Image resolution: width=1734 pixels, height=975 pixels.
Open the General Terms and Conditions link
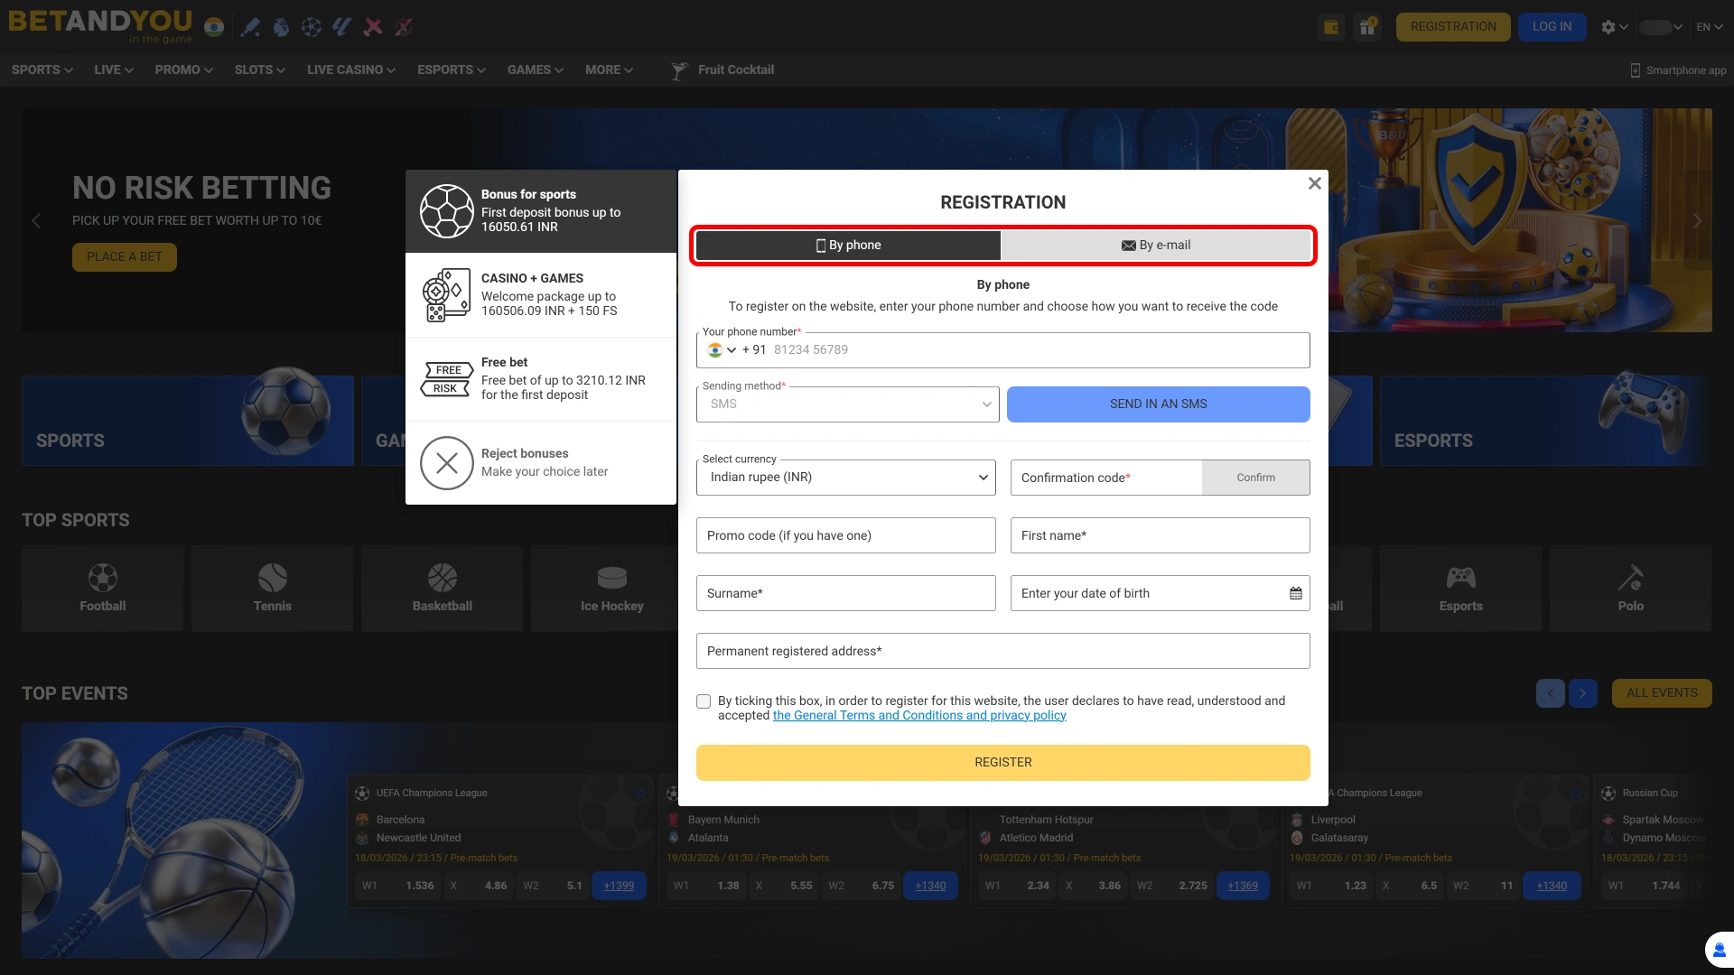click(x=918, y=715)
